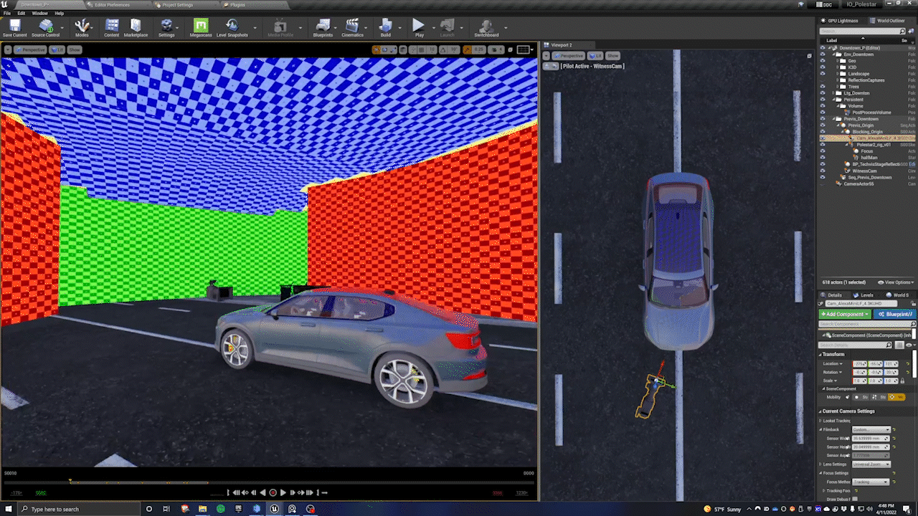Viewport: 918px width, 516px height.
Task: Open Megascans from the toolbar
Action: point(201,29)
